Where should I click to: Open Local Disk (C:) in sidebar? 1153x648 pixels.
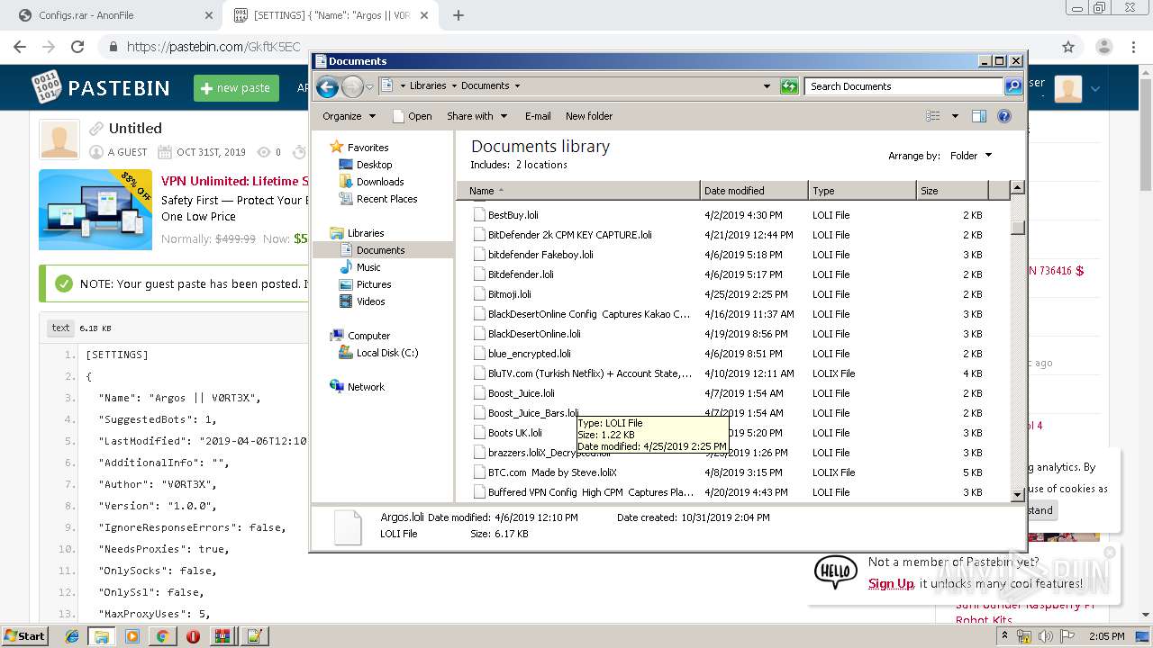pyautogui.click(x=387, y=353)
